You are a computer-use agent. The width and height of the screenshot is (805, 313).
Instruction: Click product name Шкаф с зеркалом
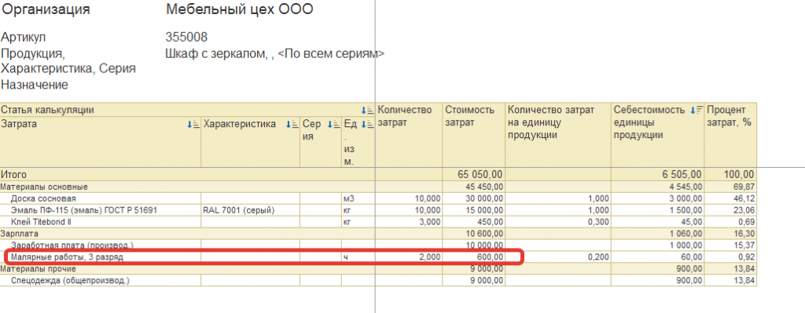pos(215,54)
